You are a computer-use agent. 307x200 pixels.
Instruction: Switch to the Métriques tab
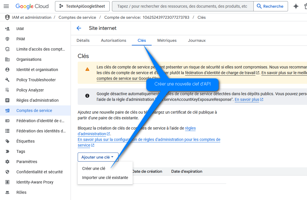pyautogui.click(x=167, y=40)
